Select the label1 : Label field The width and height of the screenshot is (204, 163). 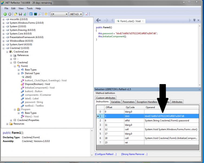tap(32, 98)
